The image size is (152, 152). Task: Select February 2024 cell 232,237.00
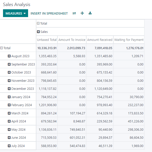point(129,105)
